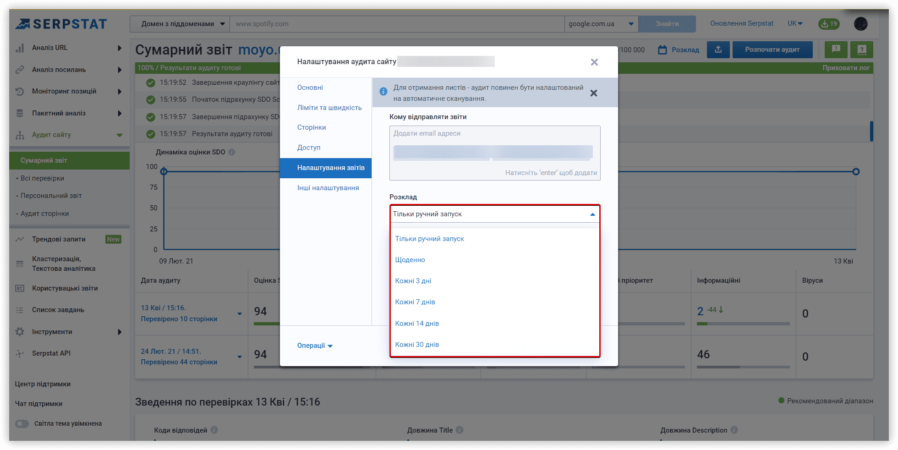Open the Домен з піддоменами dropdown
Viewport: 898px width, 450px height.
pos(180,24)
